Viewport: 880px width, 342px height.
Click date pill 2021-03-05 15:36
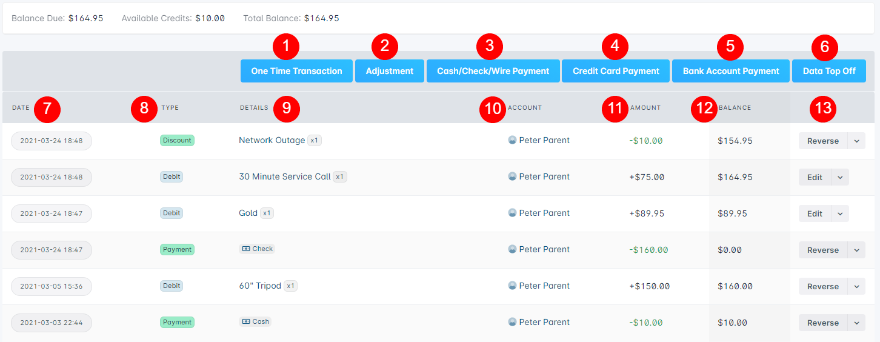52,286
